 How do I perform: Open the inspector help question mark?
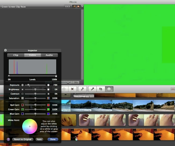[8, 139]
